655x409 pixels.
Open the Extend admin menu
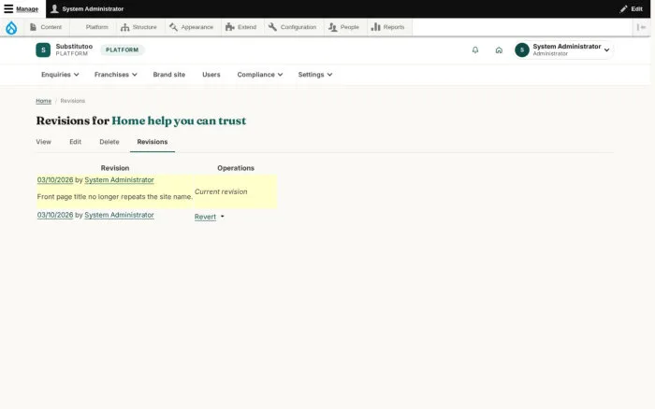(241, 27)
